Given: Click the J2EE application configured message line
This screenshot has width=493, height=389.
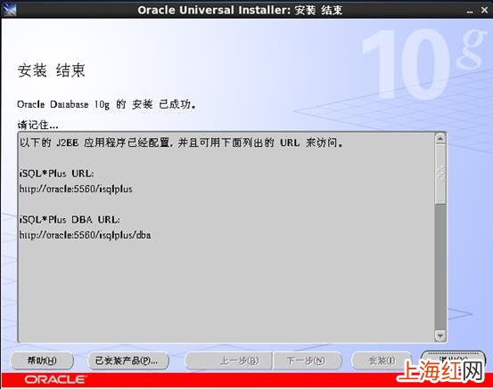Looking at the screenshot, I should 181,142.
